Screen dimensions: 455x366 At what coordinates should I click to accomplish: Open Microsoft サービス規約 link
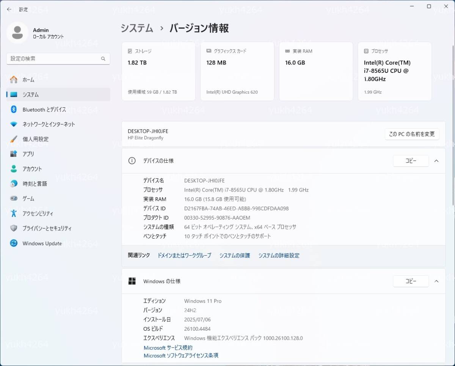pyautogui.click(x=168, y=347)
